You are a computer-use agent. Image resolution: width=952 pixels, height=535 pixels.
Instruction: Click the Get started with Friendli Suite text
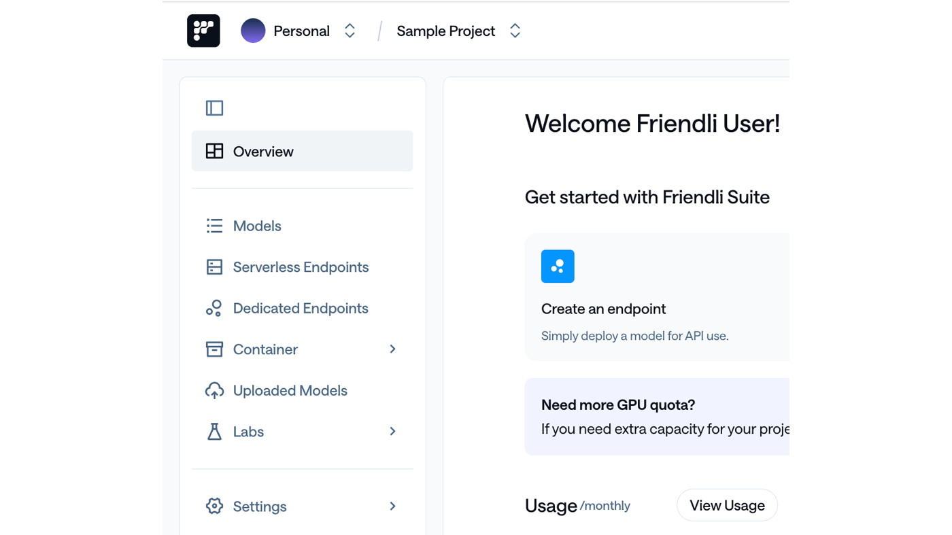[x=647, y=197]
